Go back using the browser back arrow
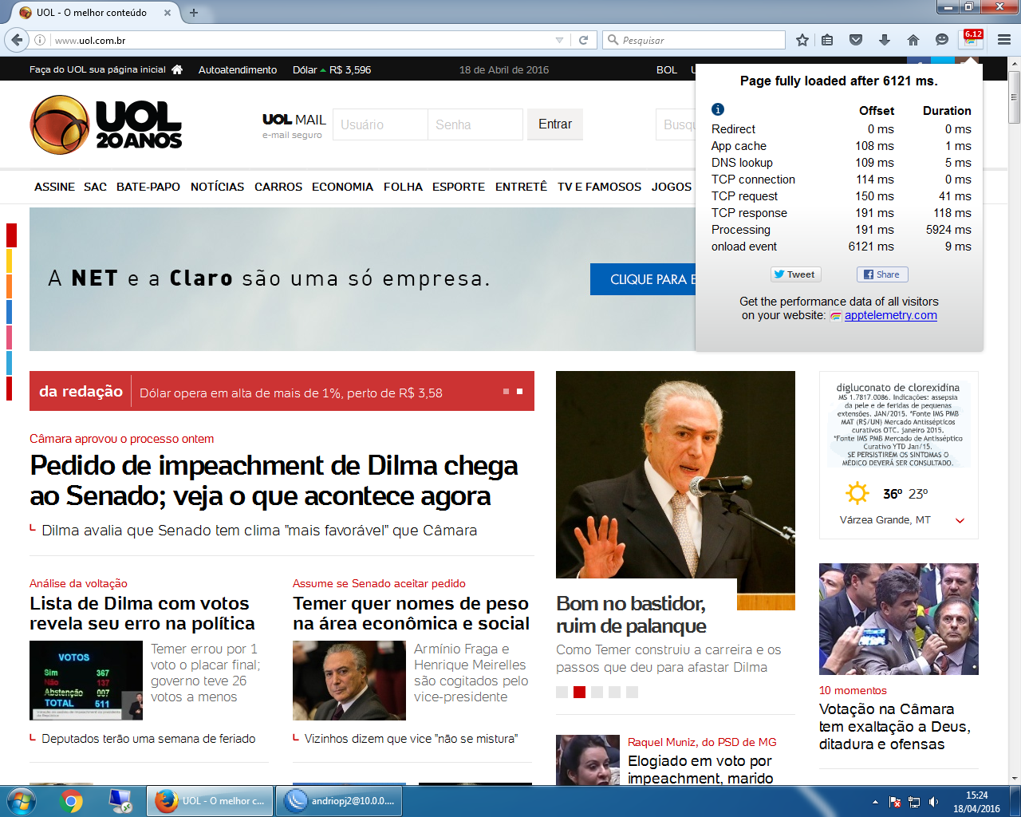The width and height of the screenshot is (1021, 817). click(17, 40)
